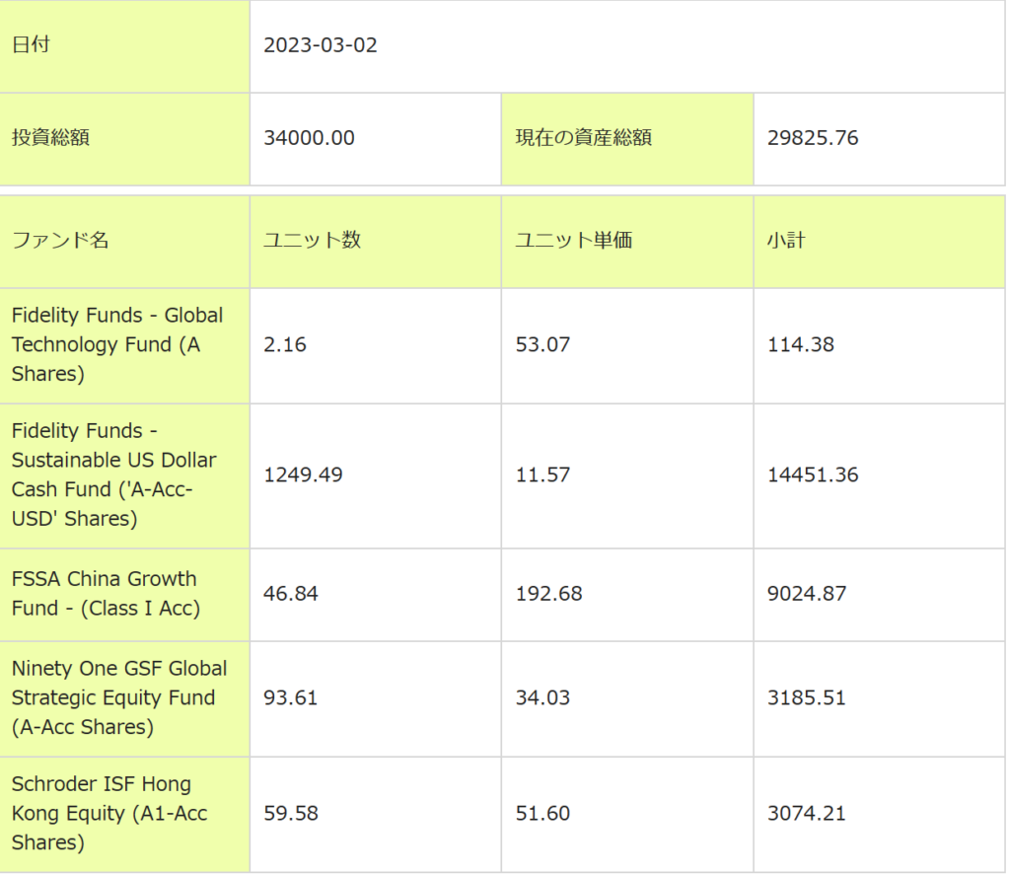This screenshot has width=1010, height=874.
Task: Select Fidelity Sustainable US Dollar Cash Fund
Action: 113,474
